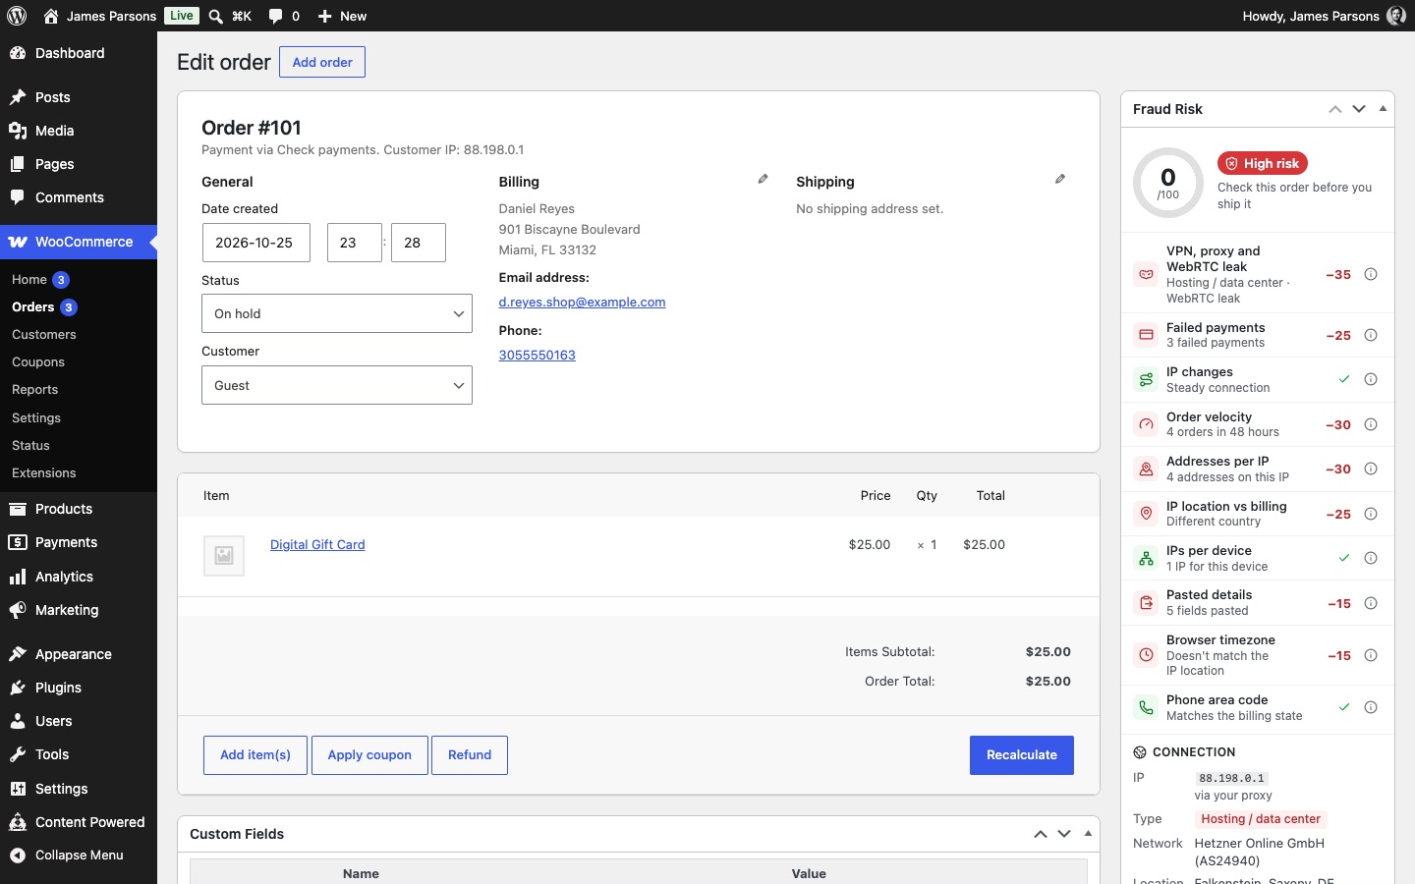Open the Customer dropdown showing Guest
1415x884 pixels.
(x=337, y=385)
